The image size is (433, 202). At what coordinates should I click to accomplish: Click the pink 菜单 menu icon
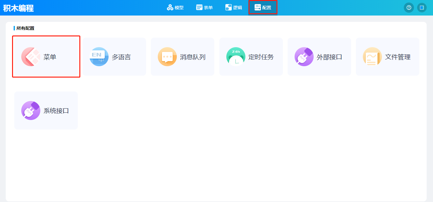pos(30,57)
